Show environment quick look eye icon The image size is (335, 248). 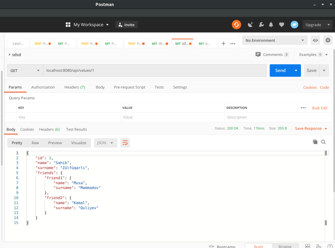(x=315, y=40)
